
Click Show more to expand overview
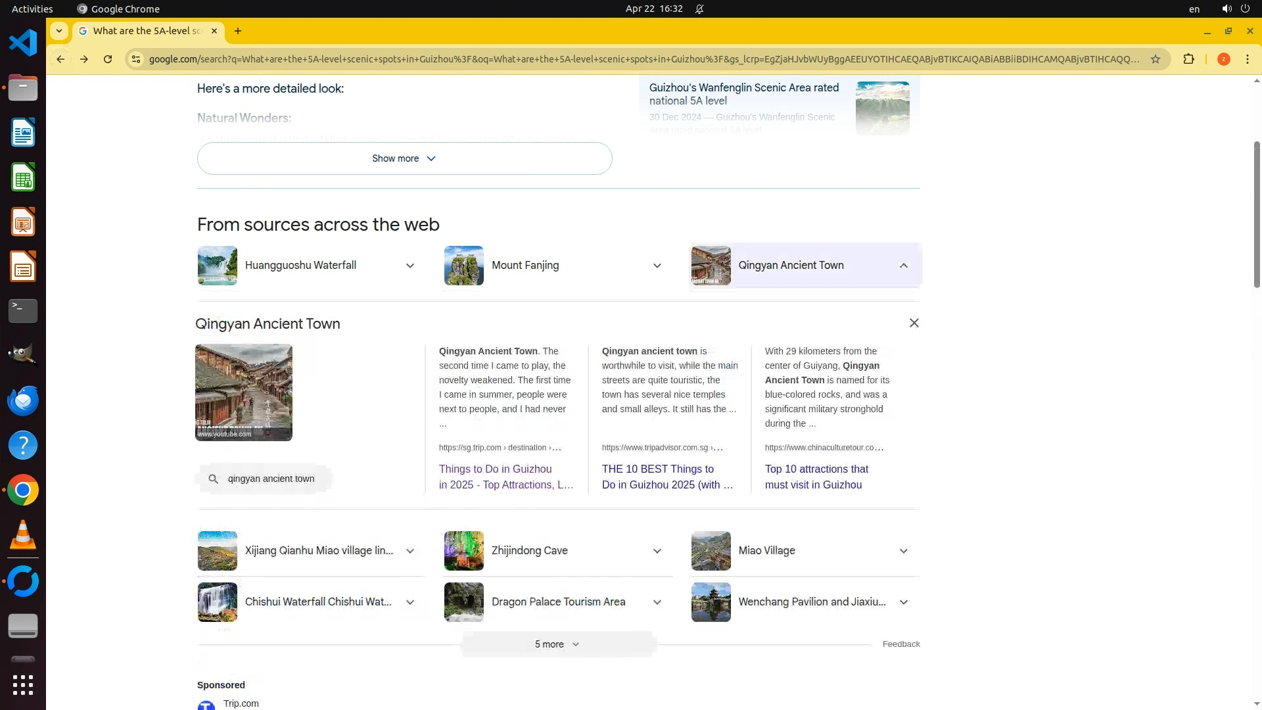click(x=404, y=158)
